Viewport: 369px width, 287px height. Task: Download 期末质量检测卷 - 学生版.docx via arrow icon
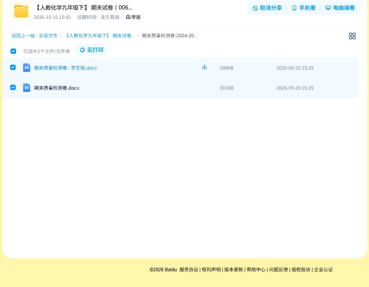205,67
